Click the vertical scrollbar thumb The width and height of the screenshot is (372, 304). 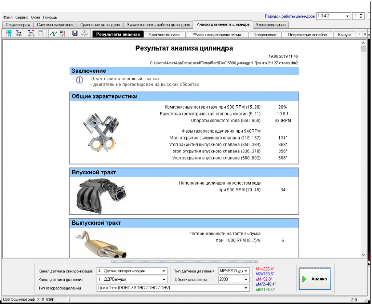point(363,49)
